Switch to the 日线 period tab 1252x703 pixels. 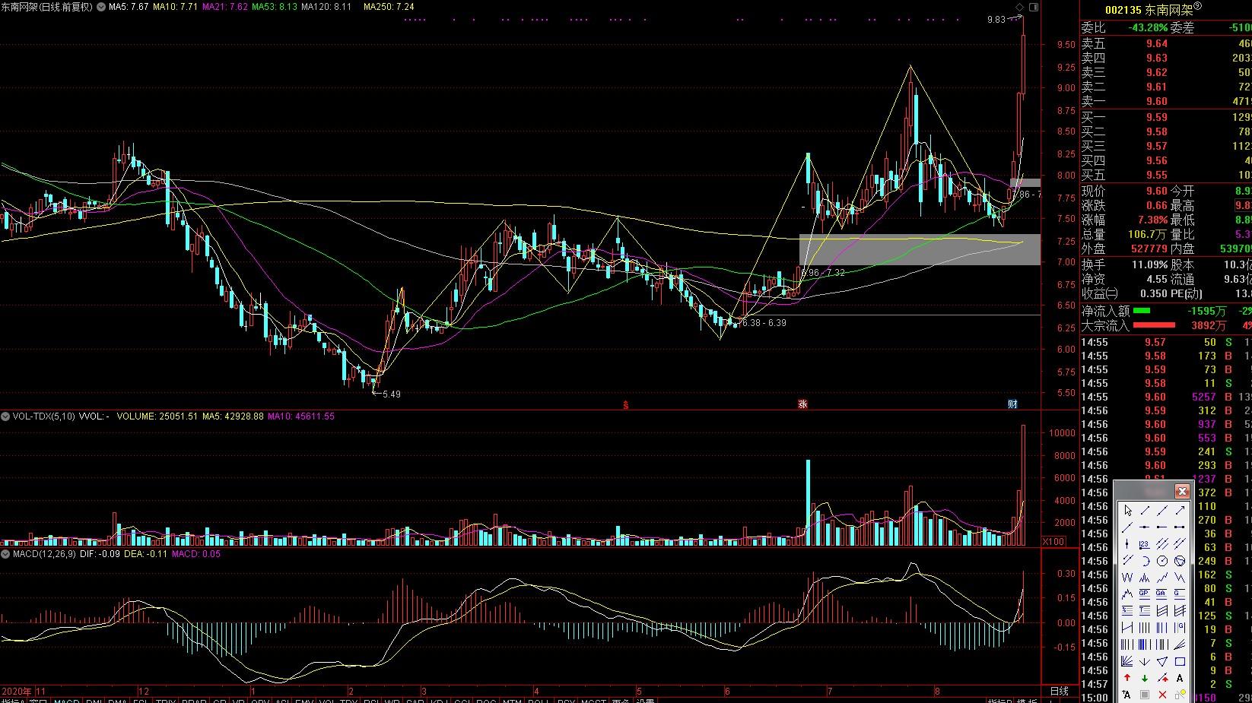(x=1059, y=691)
